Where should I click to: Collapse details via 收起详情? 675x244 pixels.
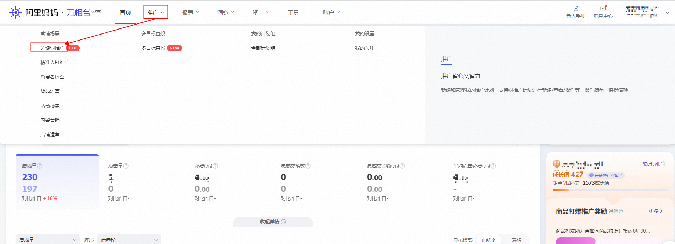pos(273,222)
